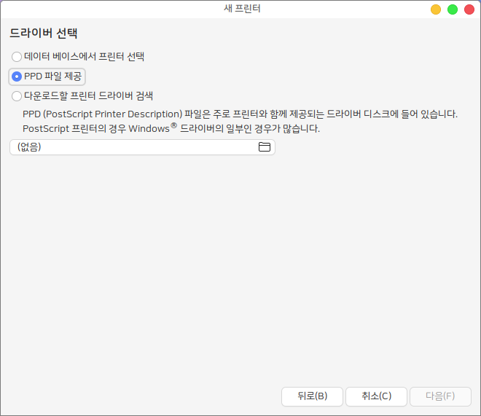The image size is (481, 416).
Task: Maximize the window with the green button
Action: [x=453, y=9]
